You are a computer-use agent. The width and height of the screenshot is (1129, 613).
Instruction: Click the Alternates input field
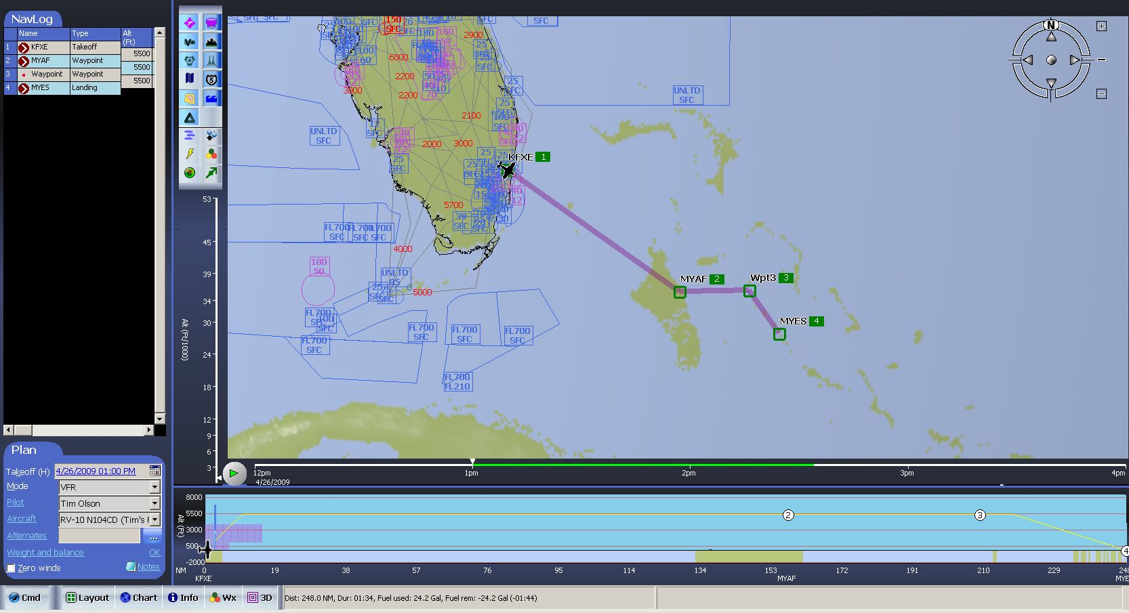100,536
